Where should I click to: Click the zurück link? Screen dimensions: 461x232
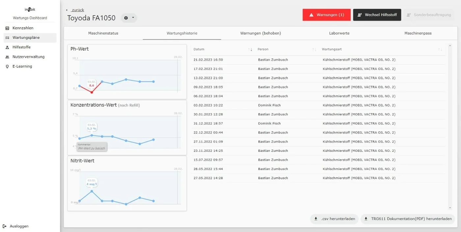78,10
